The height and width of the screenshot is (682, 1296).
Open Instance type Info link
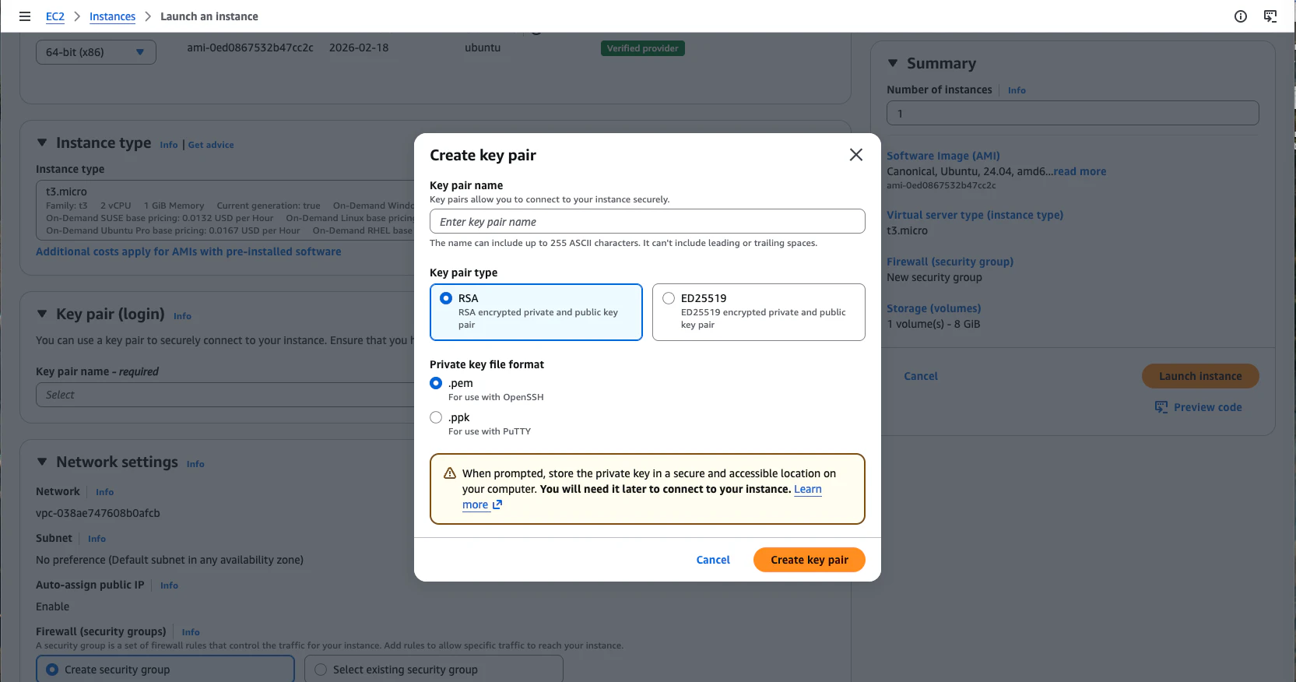click(x=169, y=145)
